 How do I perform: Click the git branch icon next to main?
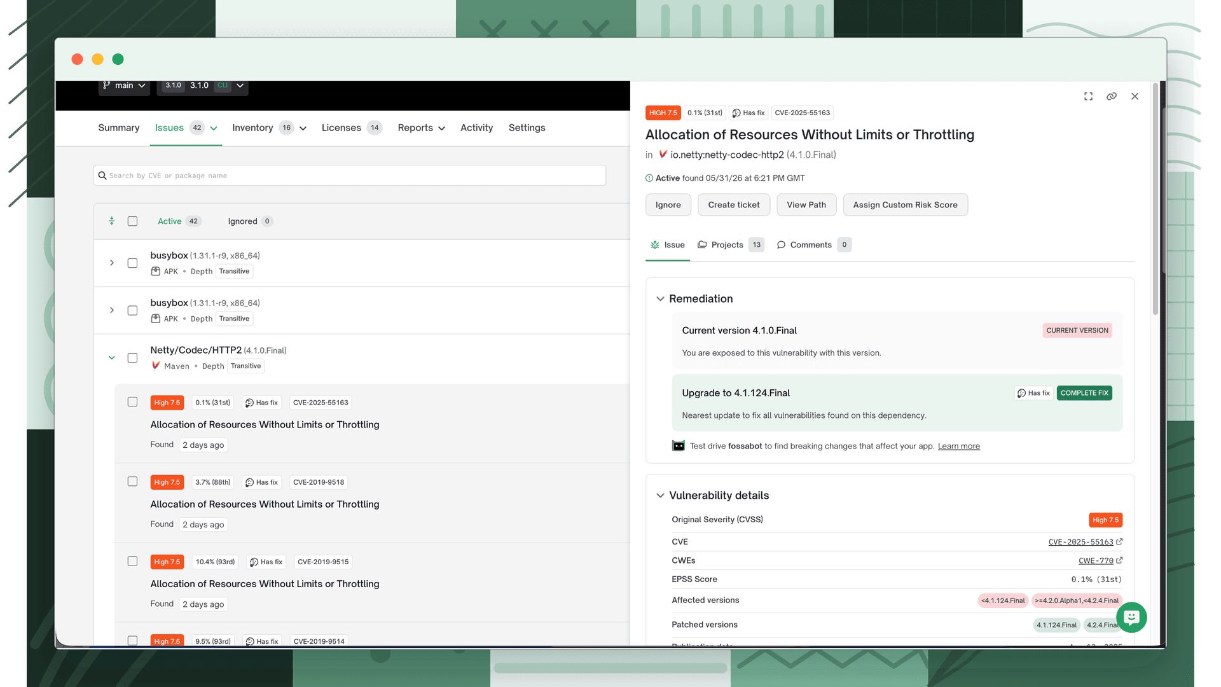107,85
